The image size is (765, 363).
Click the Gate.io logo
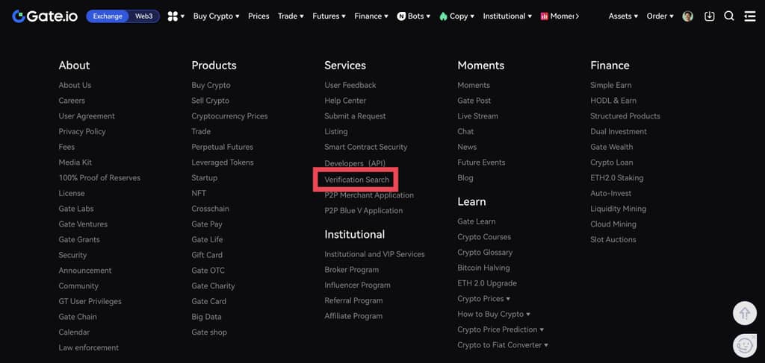[x=45, y=16]
